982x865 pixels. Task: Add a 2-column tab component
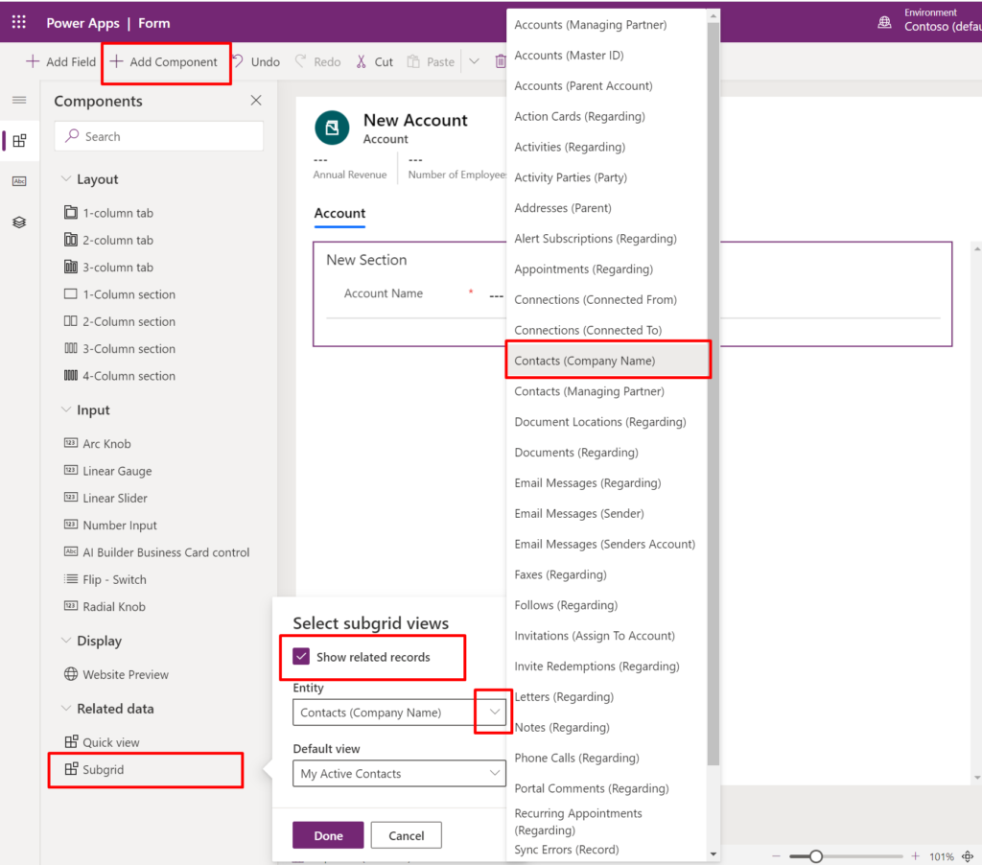click(x=108, y=240)
